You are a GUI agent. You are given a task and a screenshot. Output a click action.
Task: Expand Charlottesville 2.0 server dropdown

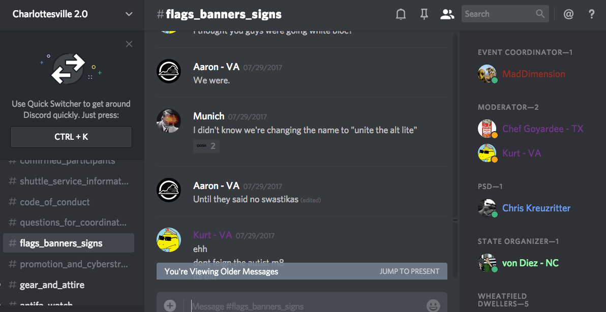(x=129, y=14)
